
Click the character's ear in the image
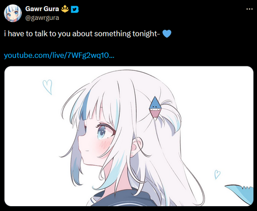[x=137, y=146]
